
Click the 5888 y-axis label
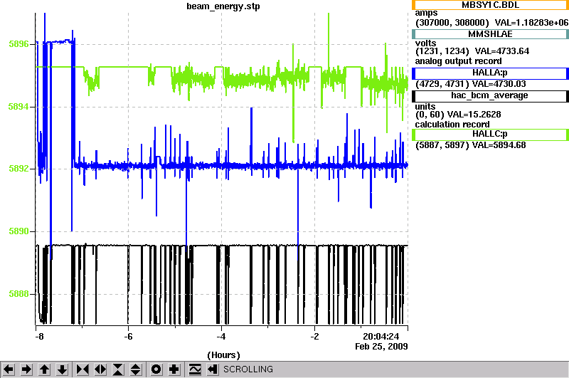[x=18, y=294]
